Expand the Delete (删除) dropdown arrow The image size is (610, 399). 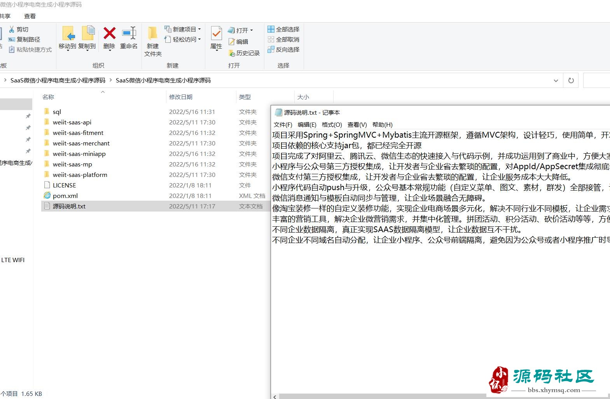[109, 51]
